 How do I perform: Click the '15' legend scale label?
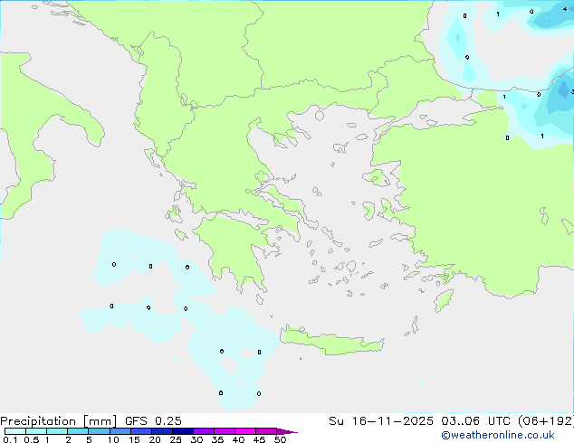134,439
